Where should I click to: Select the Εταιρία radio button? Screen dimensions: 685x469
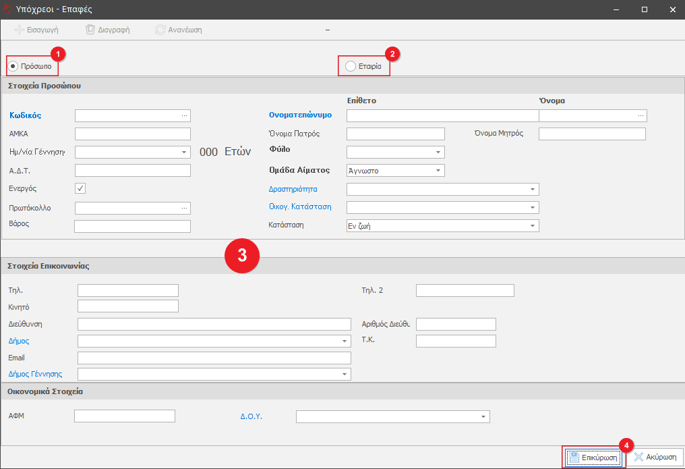point(350,66)
